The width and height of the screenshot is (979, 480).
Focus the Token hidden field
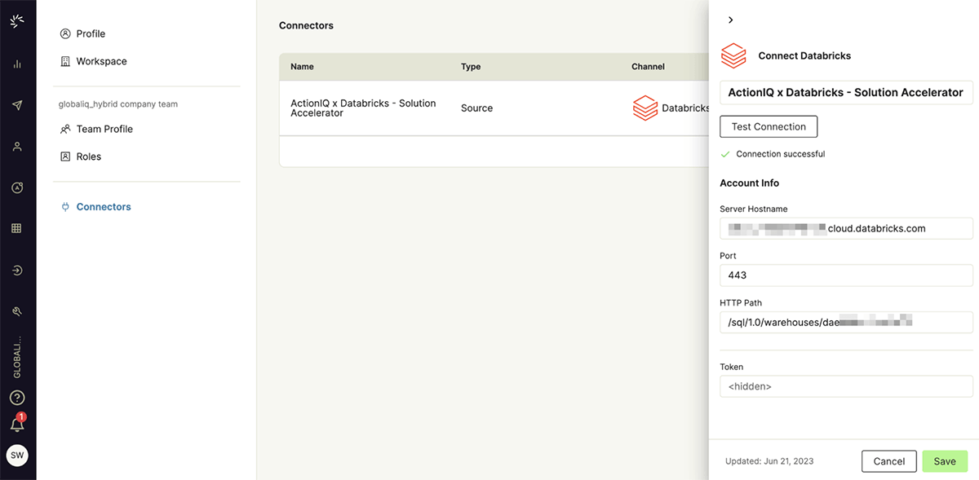coord(846,386)
